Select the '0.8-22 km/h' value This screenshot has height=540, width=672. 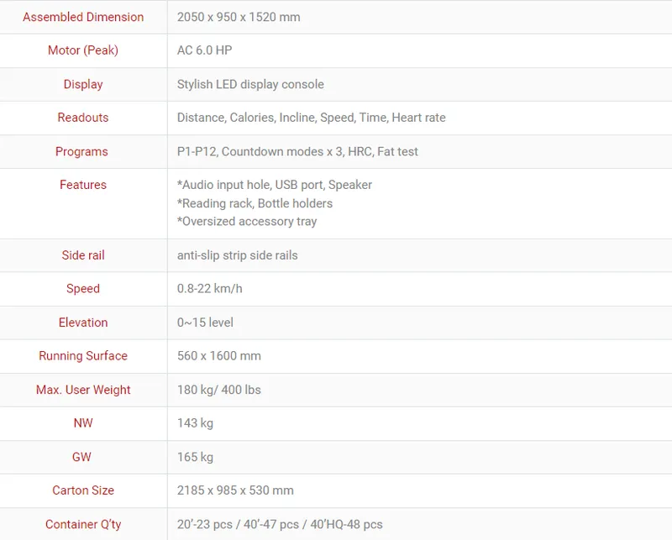click(x=209, y=288)
